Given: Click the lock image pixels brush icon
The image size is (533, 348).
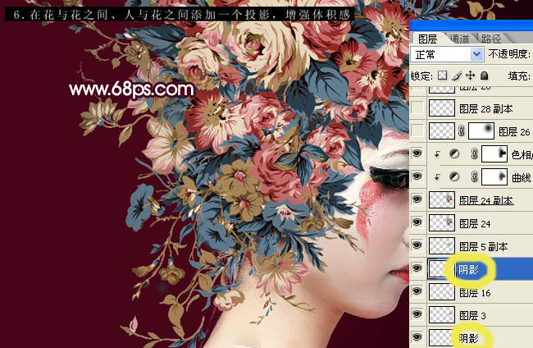Looking at the screenshot, I should 458,76.
